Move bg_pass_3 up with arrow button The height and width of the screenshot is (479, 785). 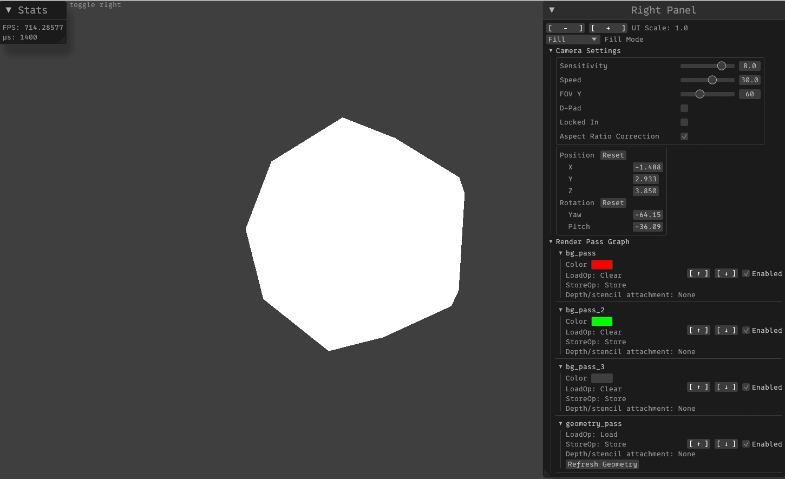click(x=699, y=388)
